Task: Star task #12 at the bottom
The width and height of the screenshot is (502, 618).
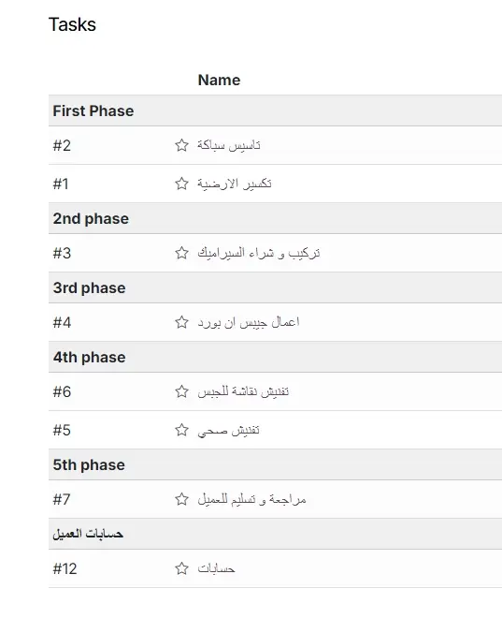Action: click(181, 568)
